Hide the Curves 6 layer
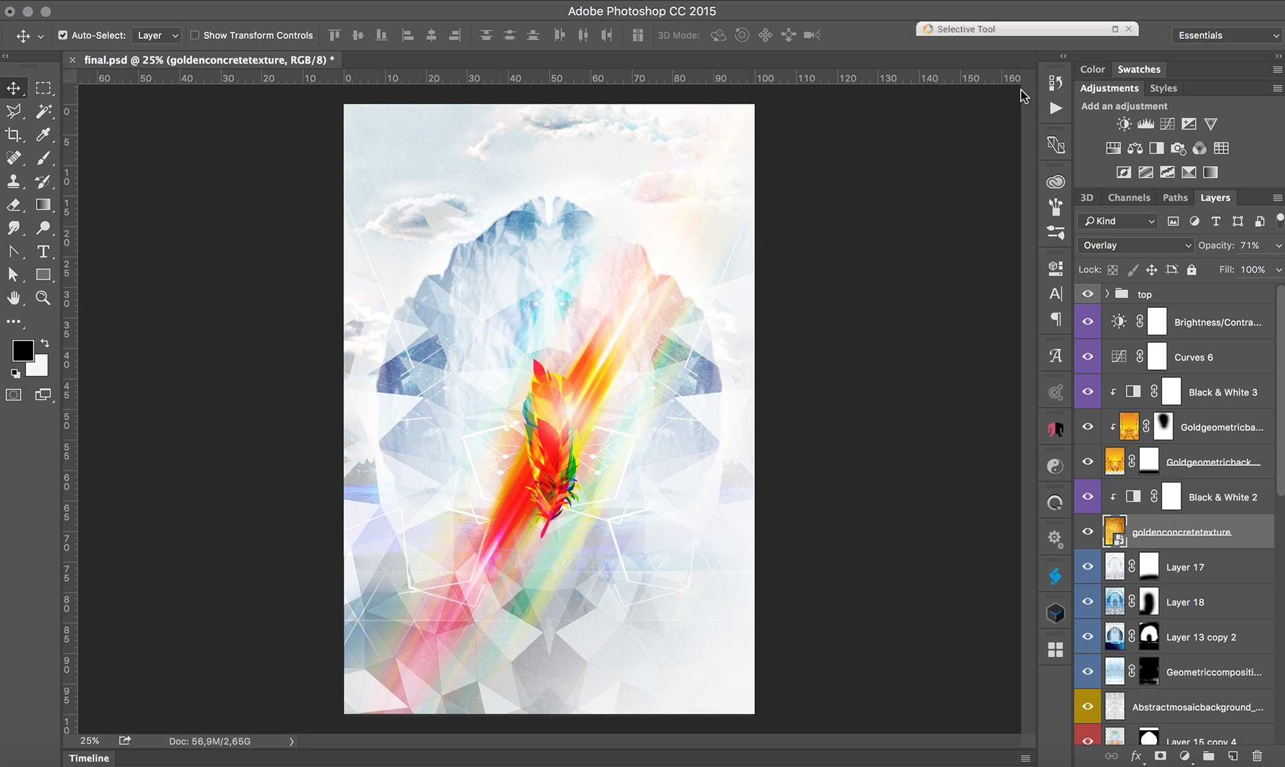 pos(1088,357)
